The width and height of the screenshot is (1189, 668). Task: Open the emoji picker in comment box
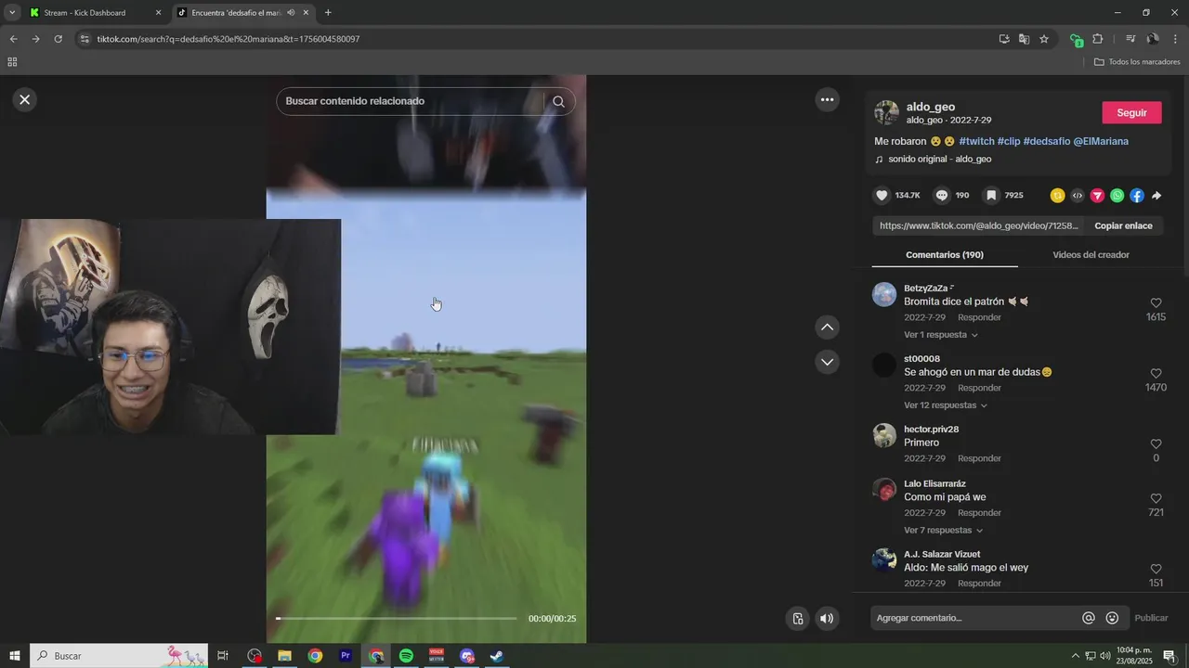1112,618
